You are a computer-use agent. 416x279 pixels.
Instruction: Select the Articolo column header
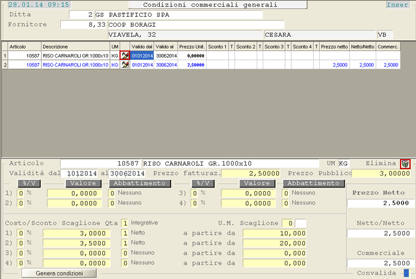pos(25,47)
